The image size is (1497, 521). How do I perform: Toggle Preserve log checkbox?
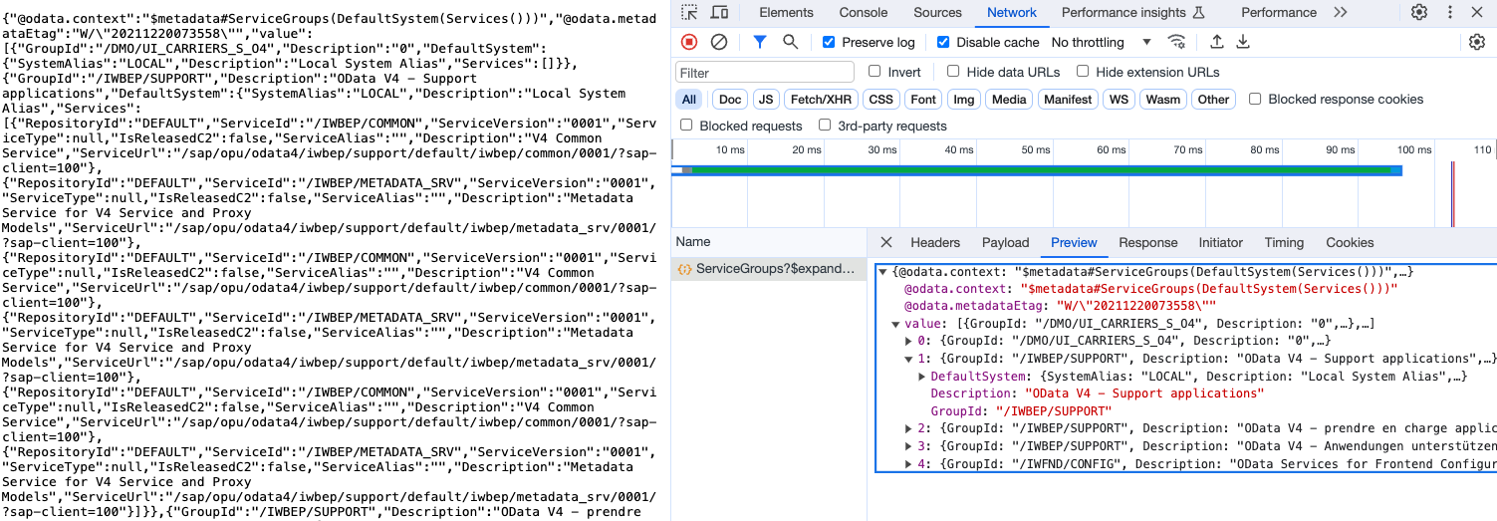(829, 42)
